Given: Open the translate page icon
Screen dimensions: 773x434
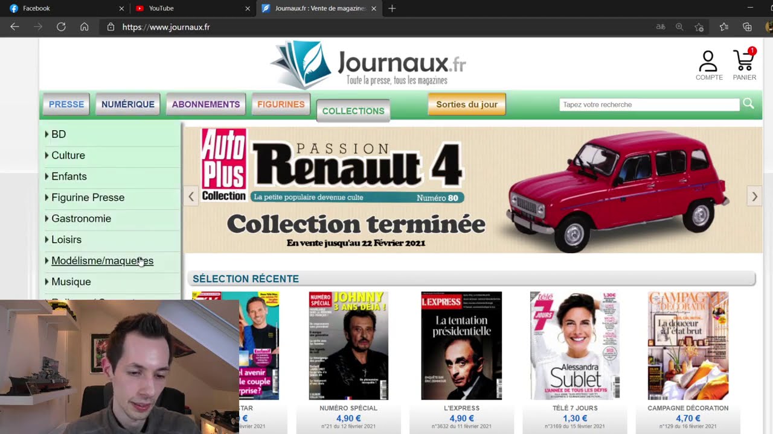Looking at the screenshot, I should coord(661,27).
